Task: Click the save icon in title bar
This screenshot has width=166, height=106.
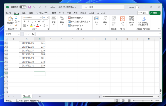Action: point(30,7)
